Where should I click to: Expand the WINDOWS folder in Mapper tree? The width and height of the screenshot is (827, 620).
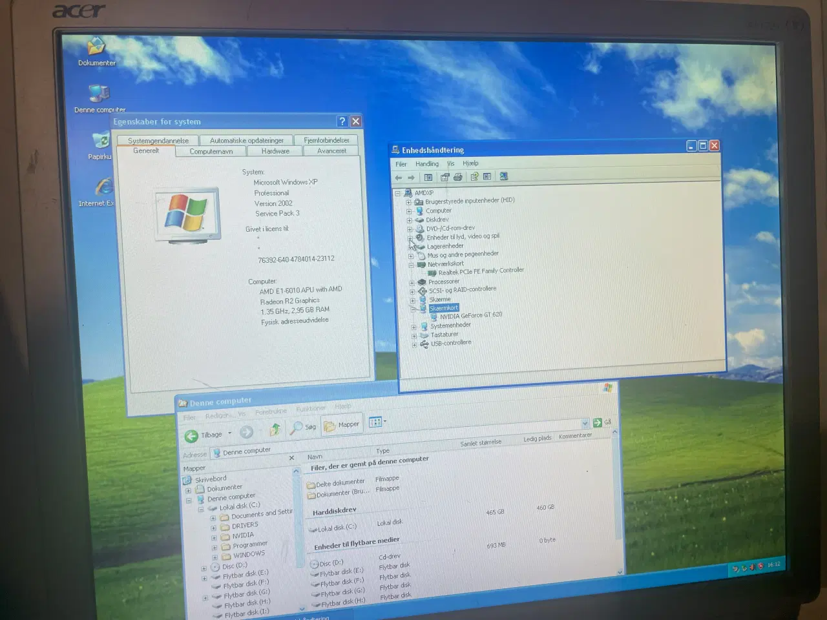(215, 557)
